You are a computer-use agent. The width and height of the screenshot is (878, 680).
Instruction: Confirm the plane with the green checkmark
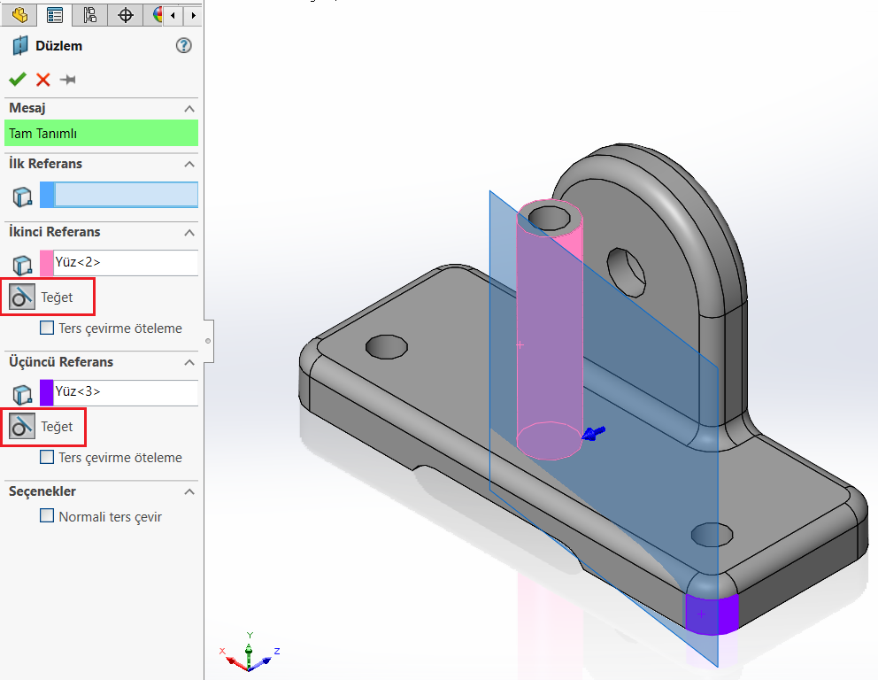click(17, 80)
